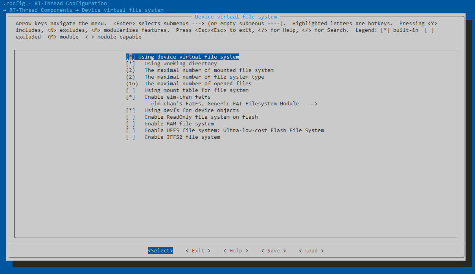Click RT-Thread Components in breadcrumb path
475x274 pixels.
pos(41,10)
